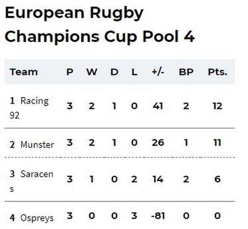Click Ospreys' -81 point difference
Image resolution: width=248 pixels, height=229 pixels.
tap(158, 216)
